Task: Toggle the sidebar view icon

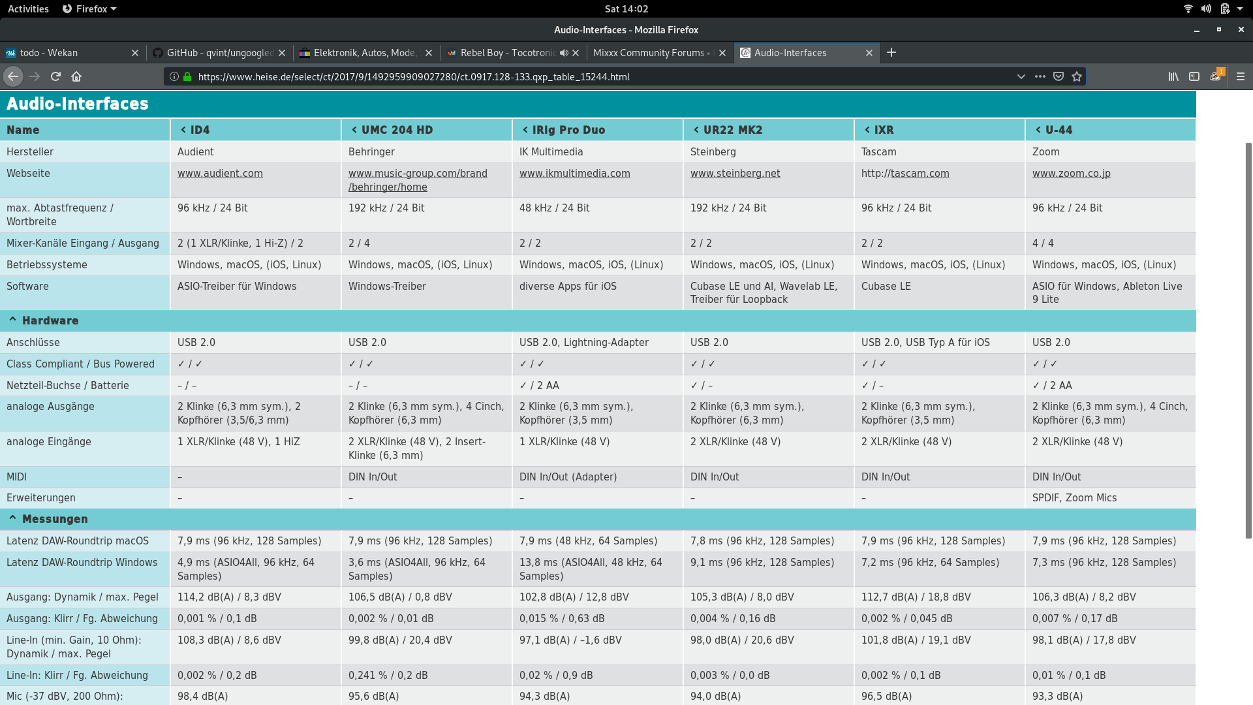Action: click(x=1194, y=76)
